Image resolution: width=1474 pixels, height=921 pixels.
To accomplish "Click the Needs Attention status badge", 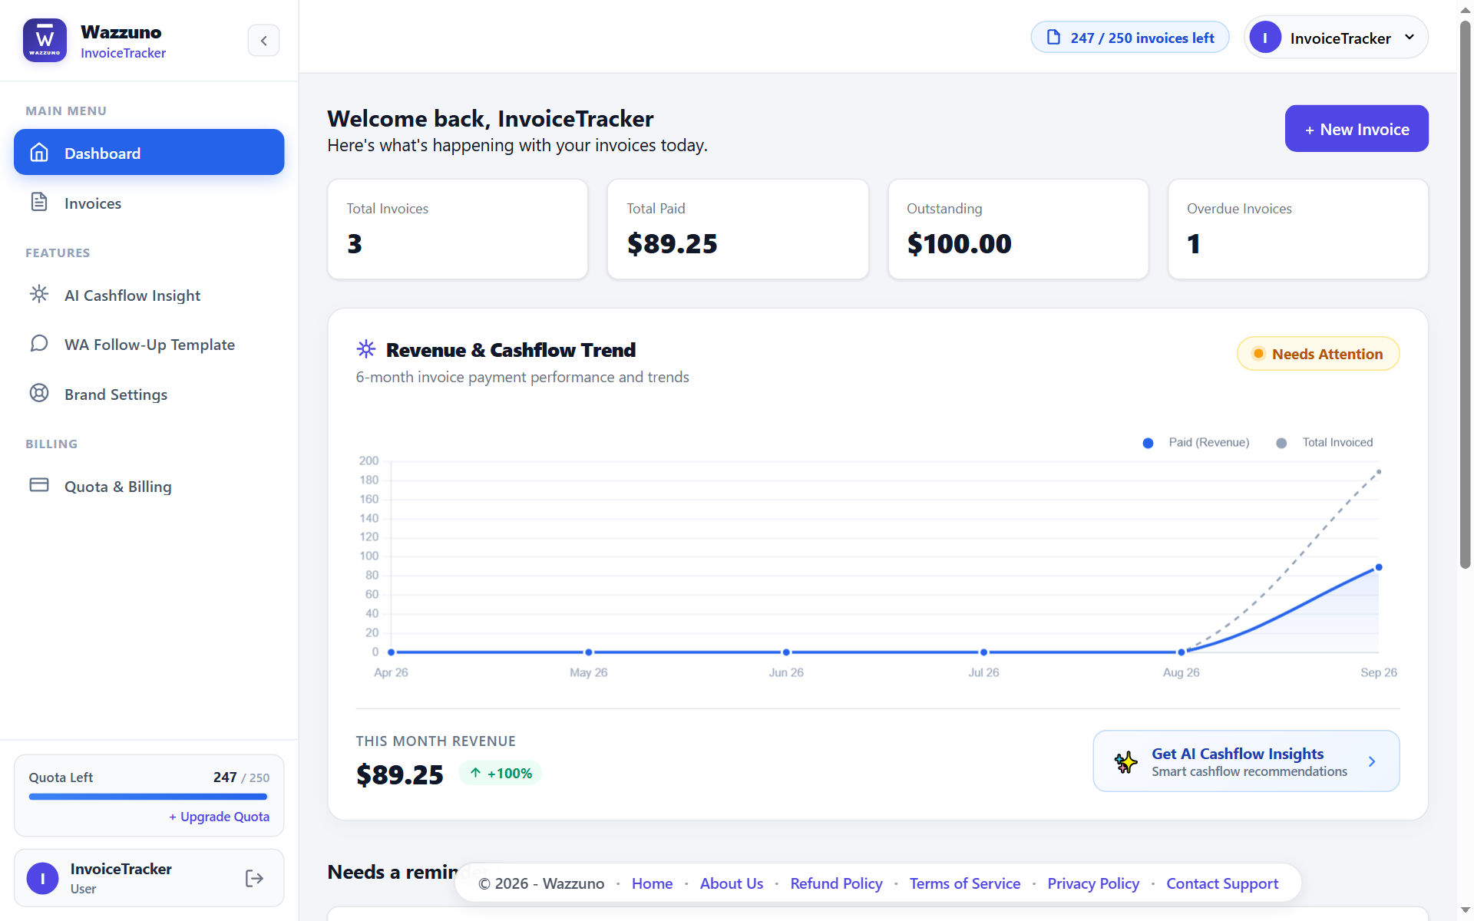I will (x=1318, y=354).
